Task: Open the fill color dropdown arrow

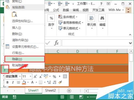Action: coord(28,82)
